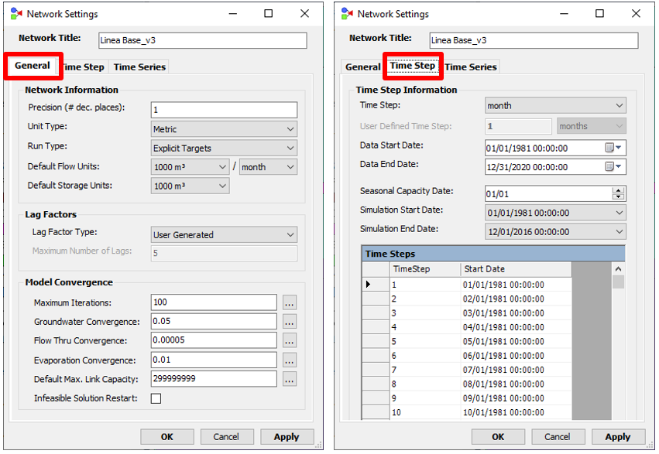Click the Apply button

(287, 436)
